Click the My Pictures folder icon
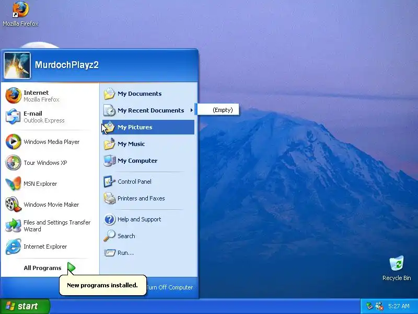 click(x=109, y=127)
